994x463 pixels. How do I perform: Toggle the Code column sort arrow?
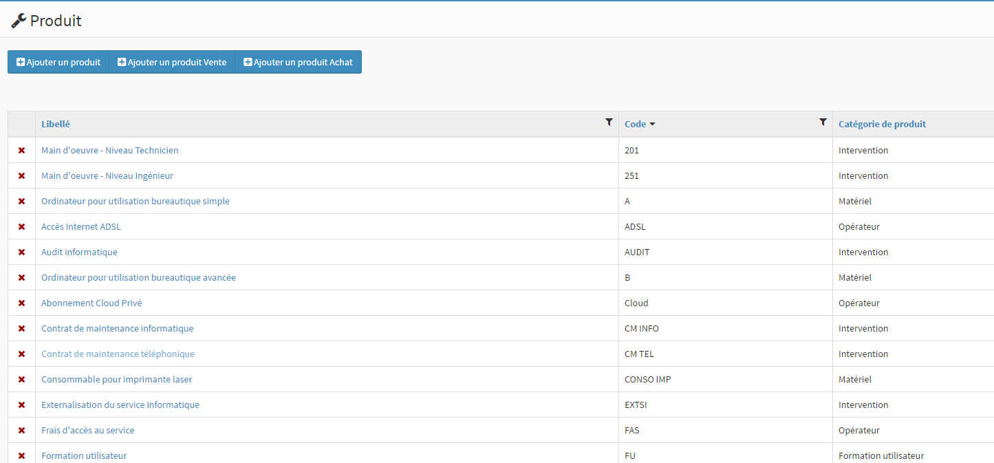tap(652, 125)
